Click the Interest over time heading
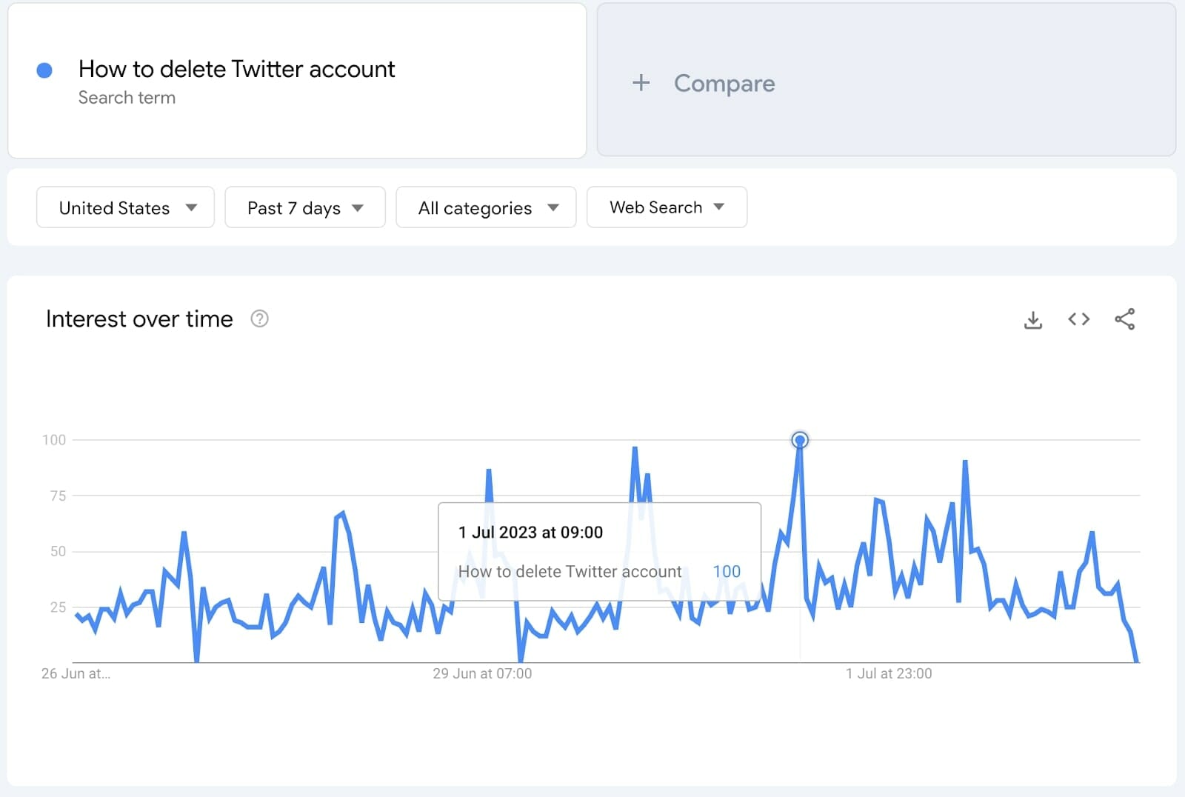Viewport: 1185px width, 797px height. (x=139, y=319)
